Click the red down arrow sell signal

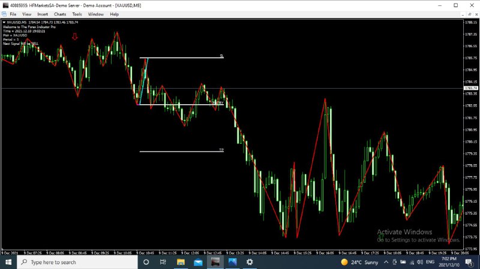(x=74, y=37)
